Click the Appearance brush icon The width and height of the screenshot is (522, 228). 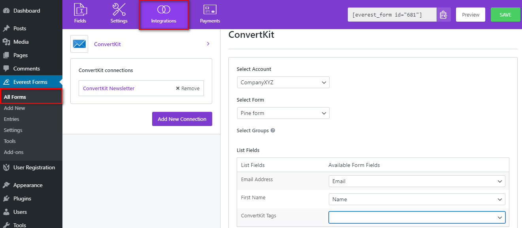6,185
